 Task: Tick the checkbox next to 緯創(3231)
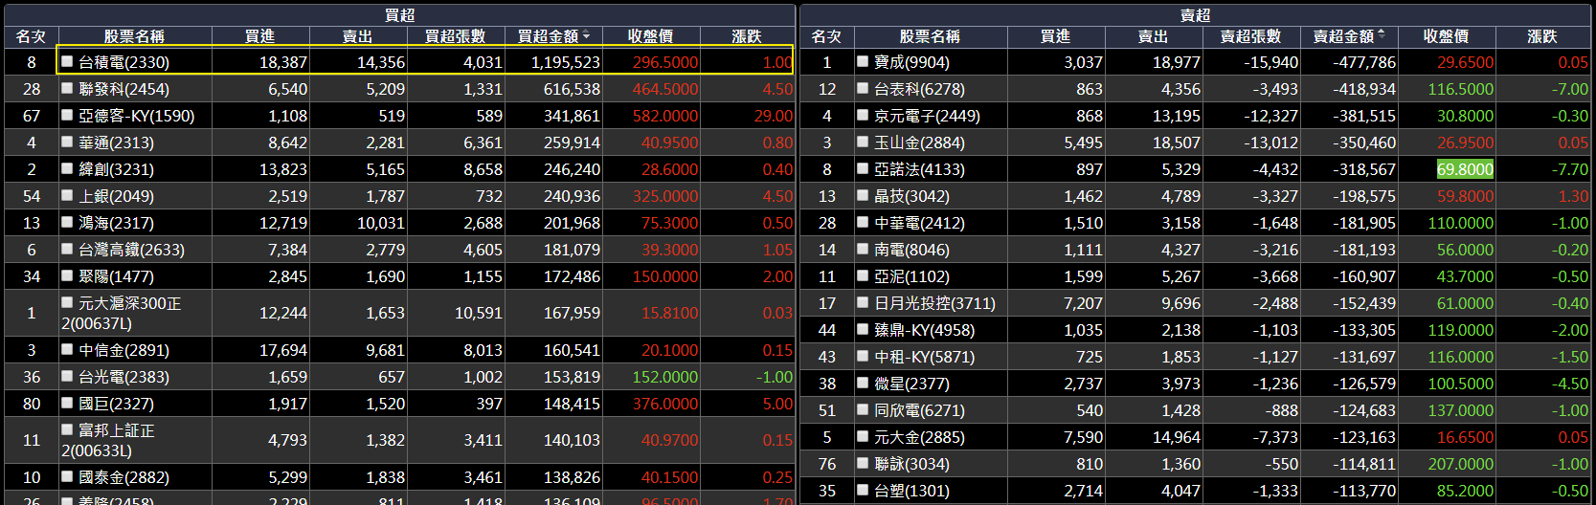(x=67, y=168)
